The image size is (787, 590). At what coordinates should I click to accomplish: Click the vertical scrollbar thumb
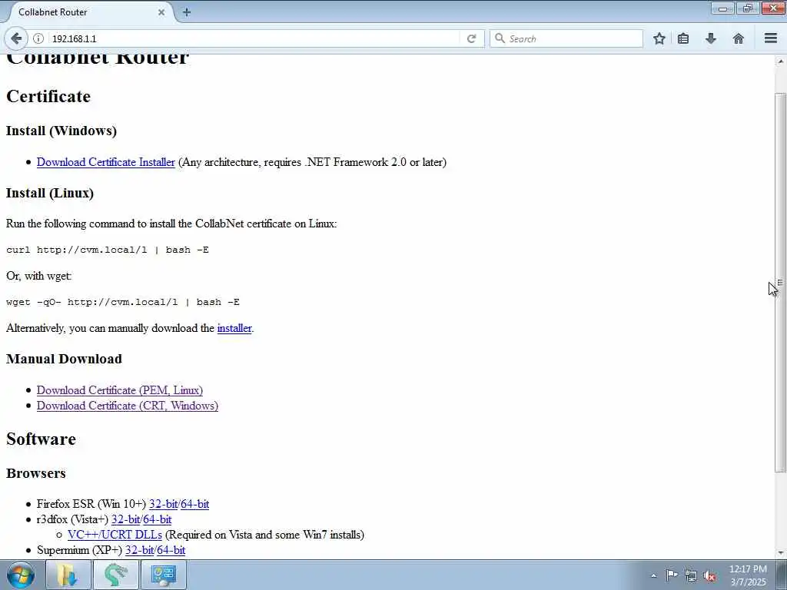[x=780, y=283]
